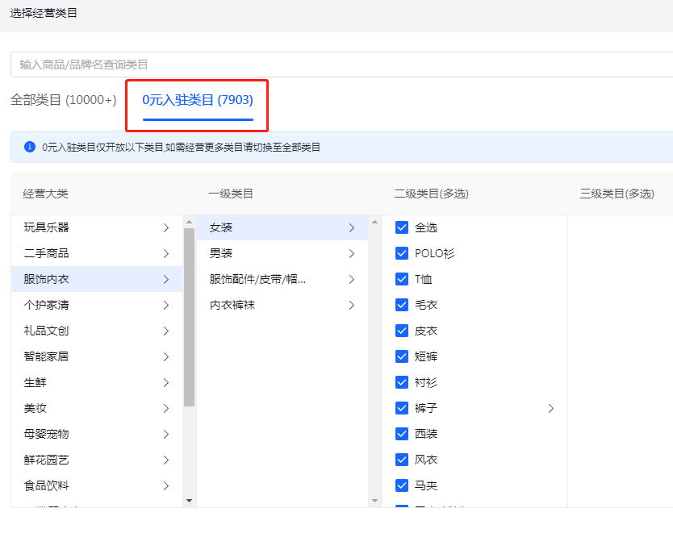Click the blue info icon in notice bar
The height and width of the screenshot is (554, 673).
(x=30, y=147)
